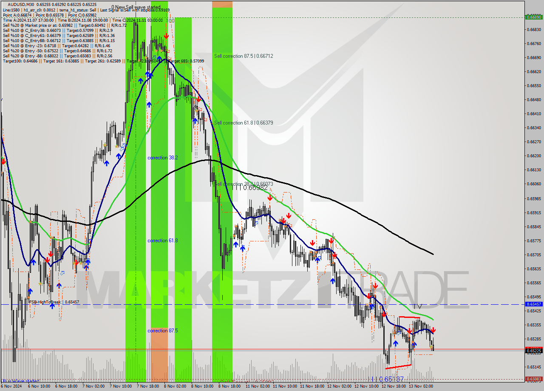Click the 'Sell %10 @ C_Entry38' line
Screen dimensions: 544x391
pos(58,30)
